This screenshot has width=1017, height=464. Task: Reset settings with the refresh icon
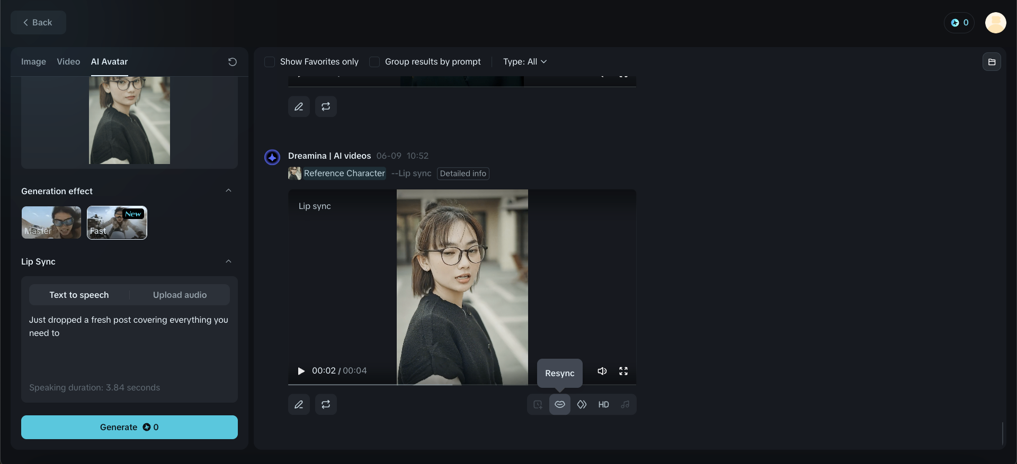[x=232, y=62]
